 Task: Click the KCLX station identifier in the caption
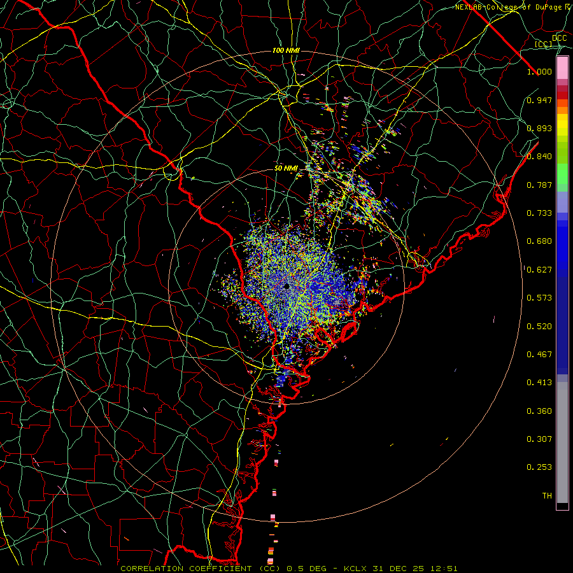pos(355,569)
